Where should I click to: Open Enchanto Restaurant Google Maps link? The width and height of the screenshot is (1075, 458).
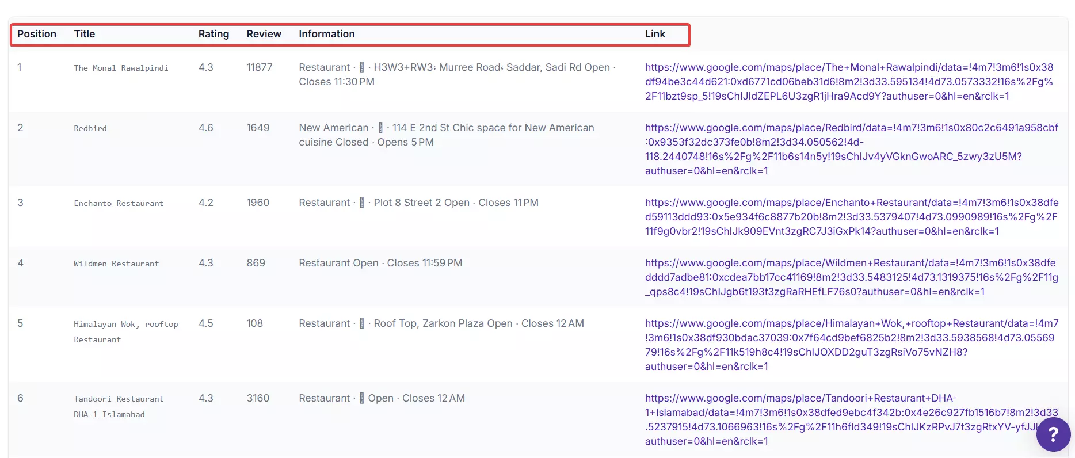click(x=851, y=217)
